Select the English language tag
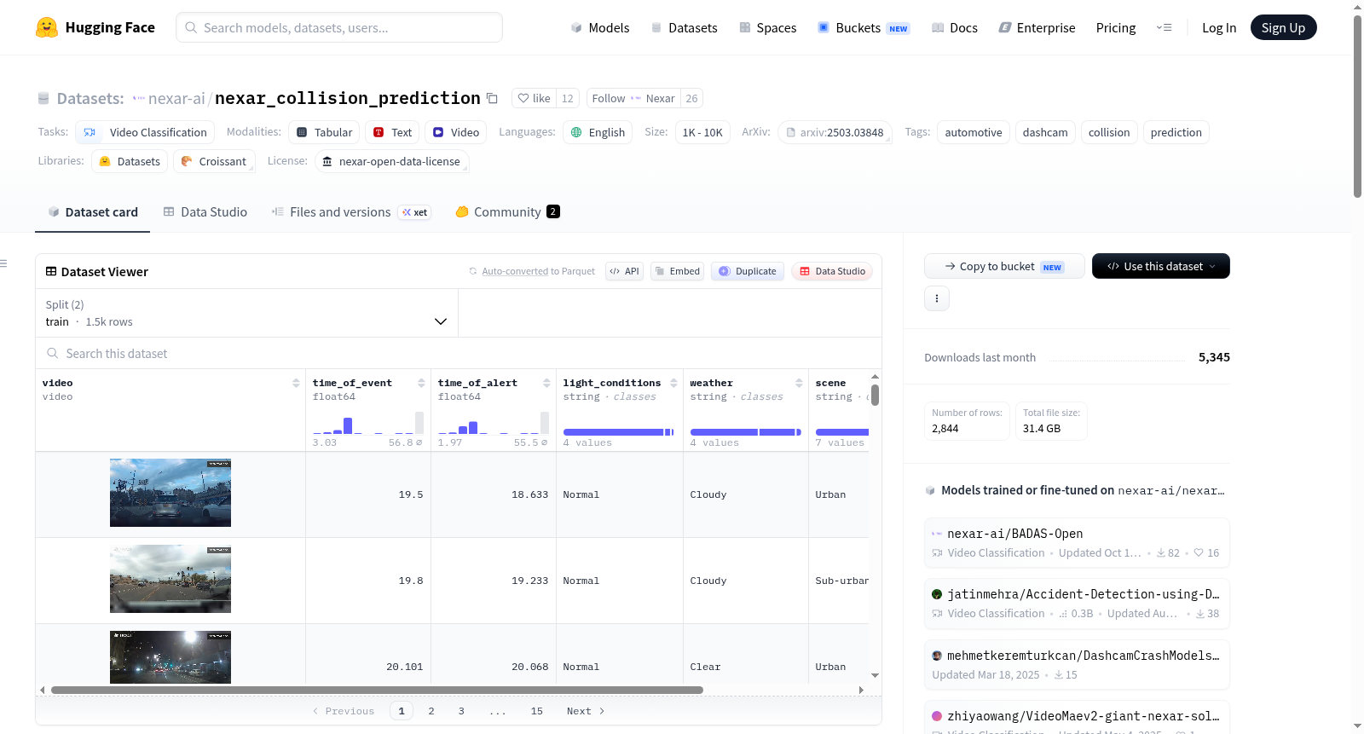Image resolution: width=1364 pixels, height=734 pixels. coord(598,132)
